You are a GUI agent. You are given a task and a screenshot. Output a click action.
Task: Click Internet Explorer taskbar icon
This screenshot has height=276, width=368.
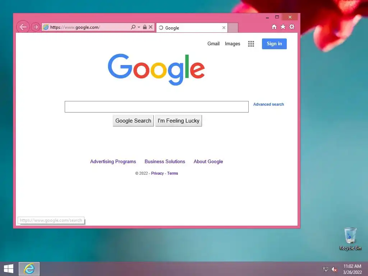click(x=29, y=269)
